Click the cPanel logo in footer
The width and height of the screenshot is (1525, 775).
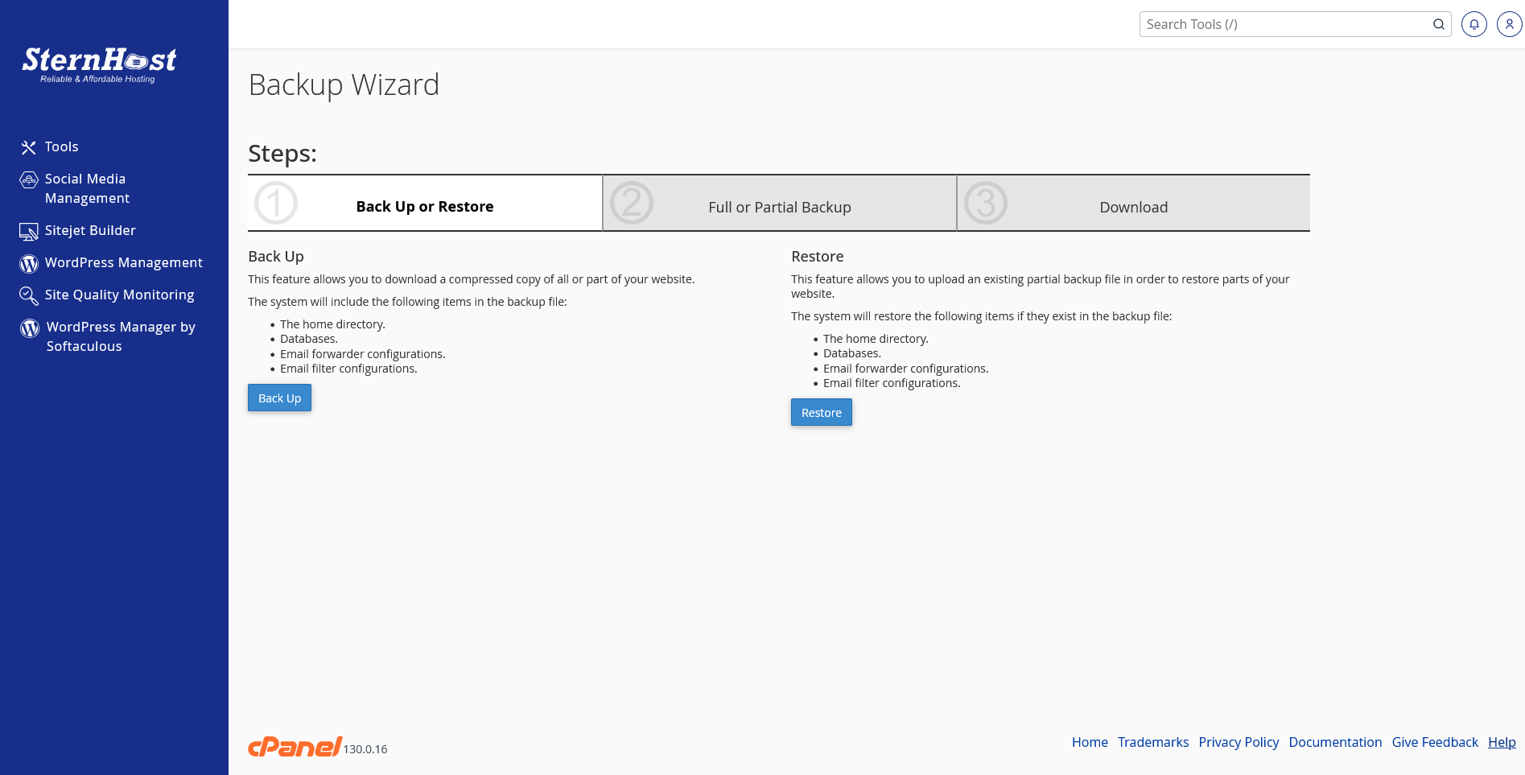coord(295,747)
